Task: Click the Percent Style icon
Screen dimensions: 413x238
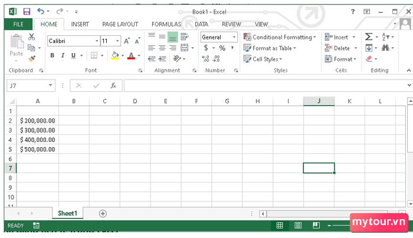Action: pos(222,48)
